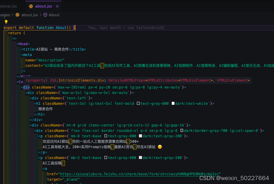Screen dimensions: 274x184
Task: Select the About symbol in breadcrumb
Action: 54,15
